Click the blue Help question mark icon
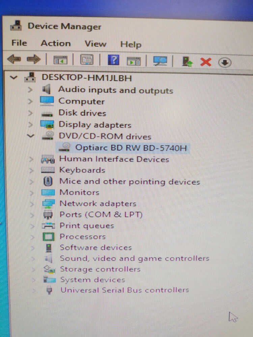This screenshot has width=253, height=337. [113, 60]
